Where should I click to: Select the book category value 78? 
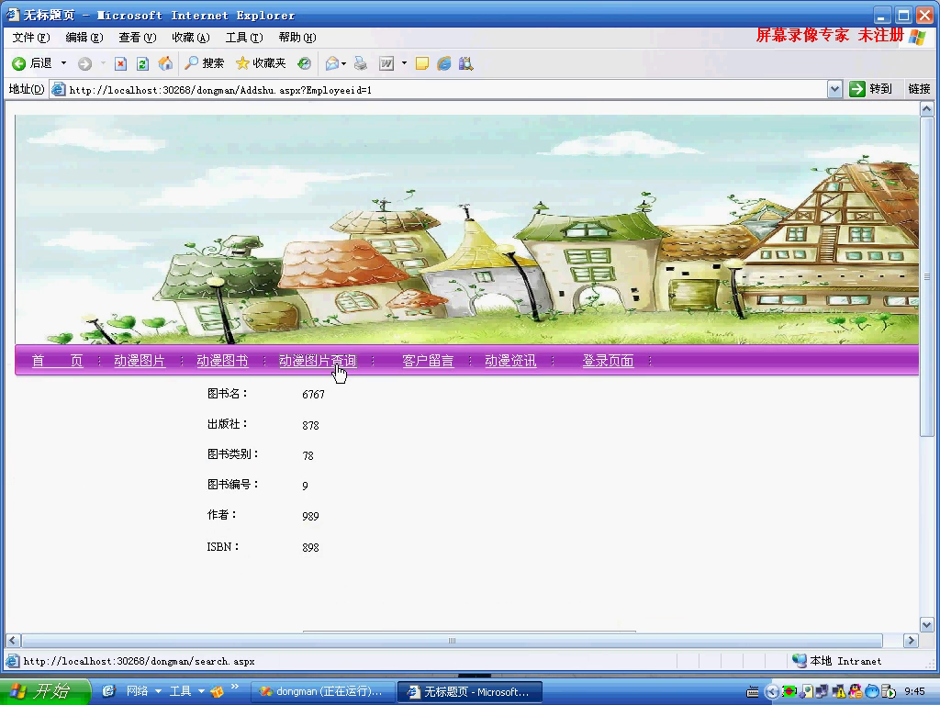308,455
